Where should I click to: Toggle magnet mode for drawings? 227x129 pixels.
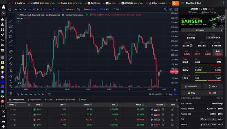(11, 71)
